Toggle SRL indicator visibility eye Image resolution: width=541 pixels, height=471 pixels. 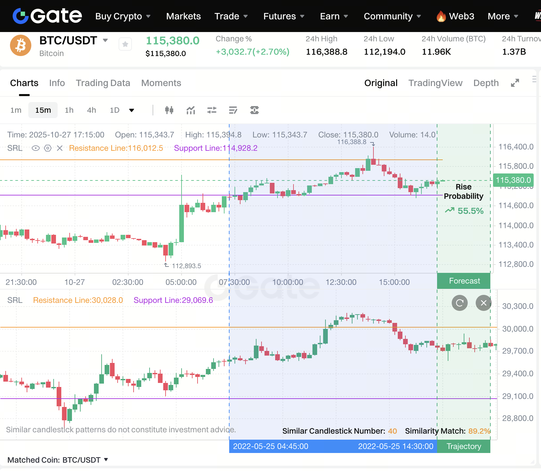point(36,148)
